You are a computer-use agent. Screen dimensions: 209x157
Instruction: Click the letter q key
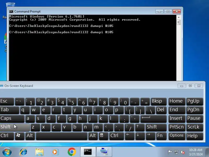coord(25,110)
